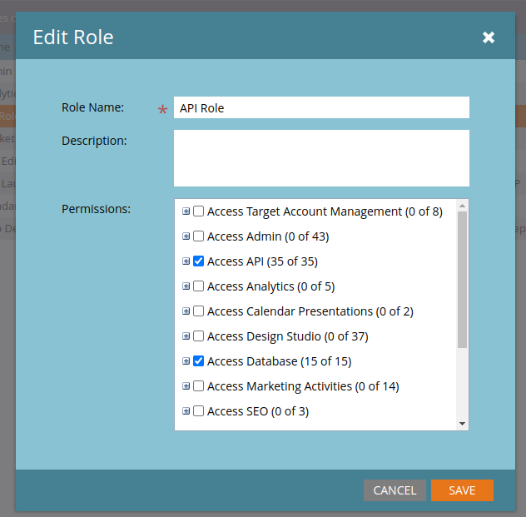Viewport: 526px width, 517px height.
Task: Click the permissions list scroll down arrow
Action: click(463, 424)
